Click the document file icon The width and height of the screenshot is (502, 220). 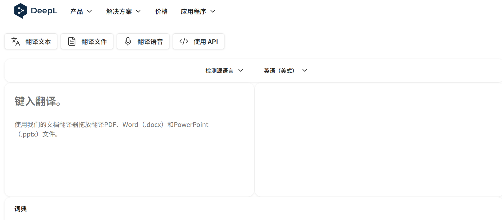tap(72, 42)
